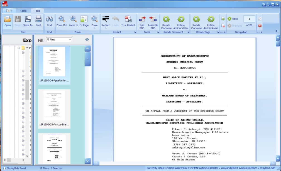The image size is (281, 171).
Task: Click the greyed Previous page button
Action: click(234, 26)
